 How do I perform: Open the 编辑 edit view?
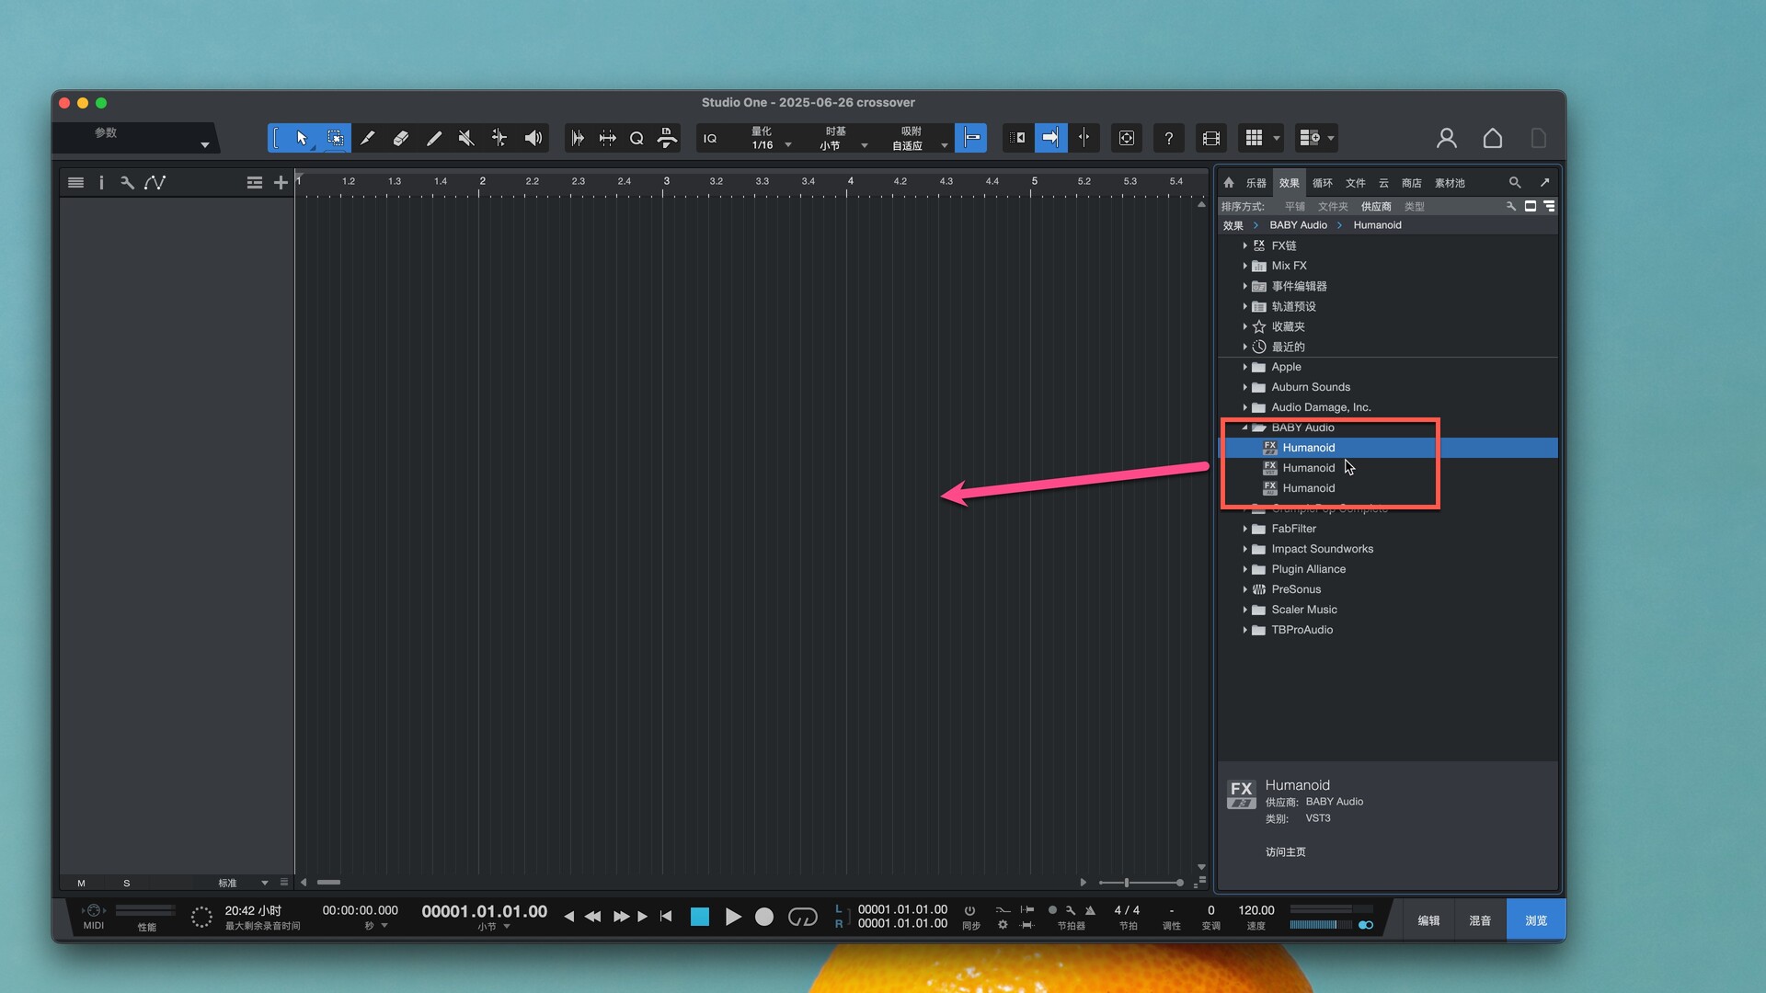coord(1428,920)
